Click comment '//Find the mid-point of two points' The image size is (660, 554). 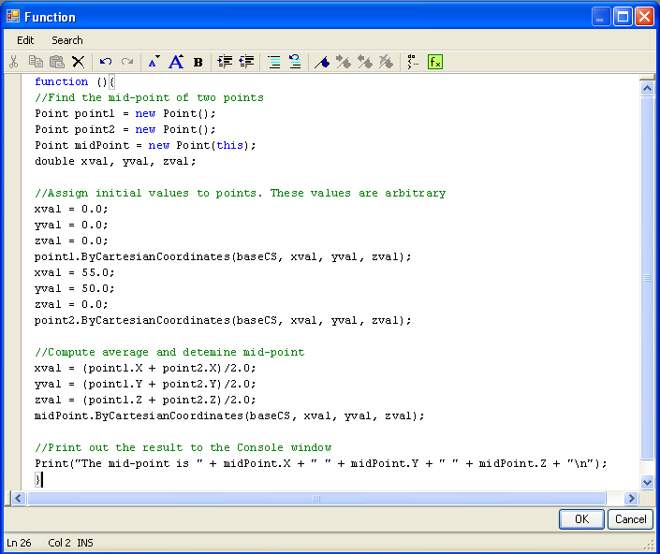150,97
